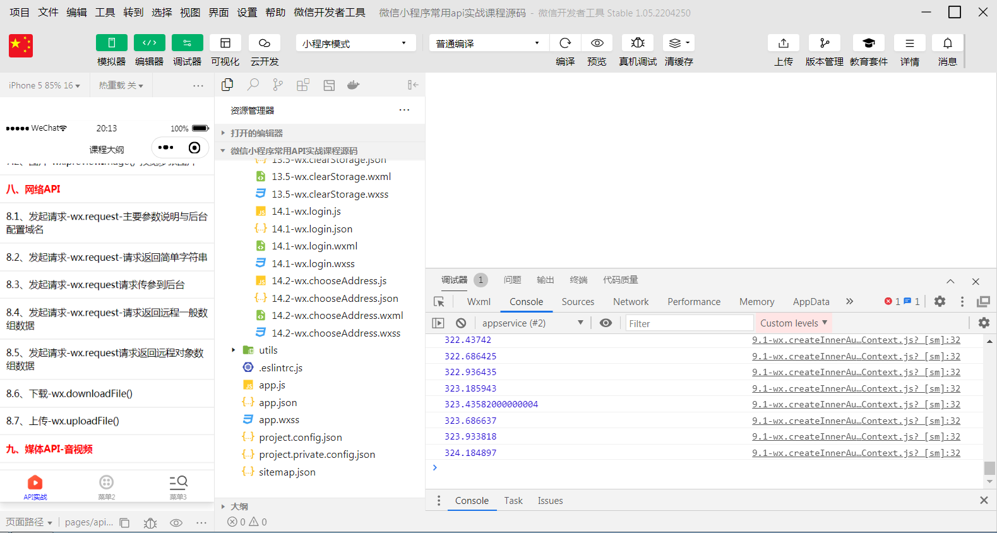Expand 打开的编辑器 section
Viewport: 997px width, 533px height.
(x=320, y=133)
